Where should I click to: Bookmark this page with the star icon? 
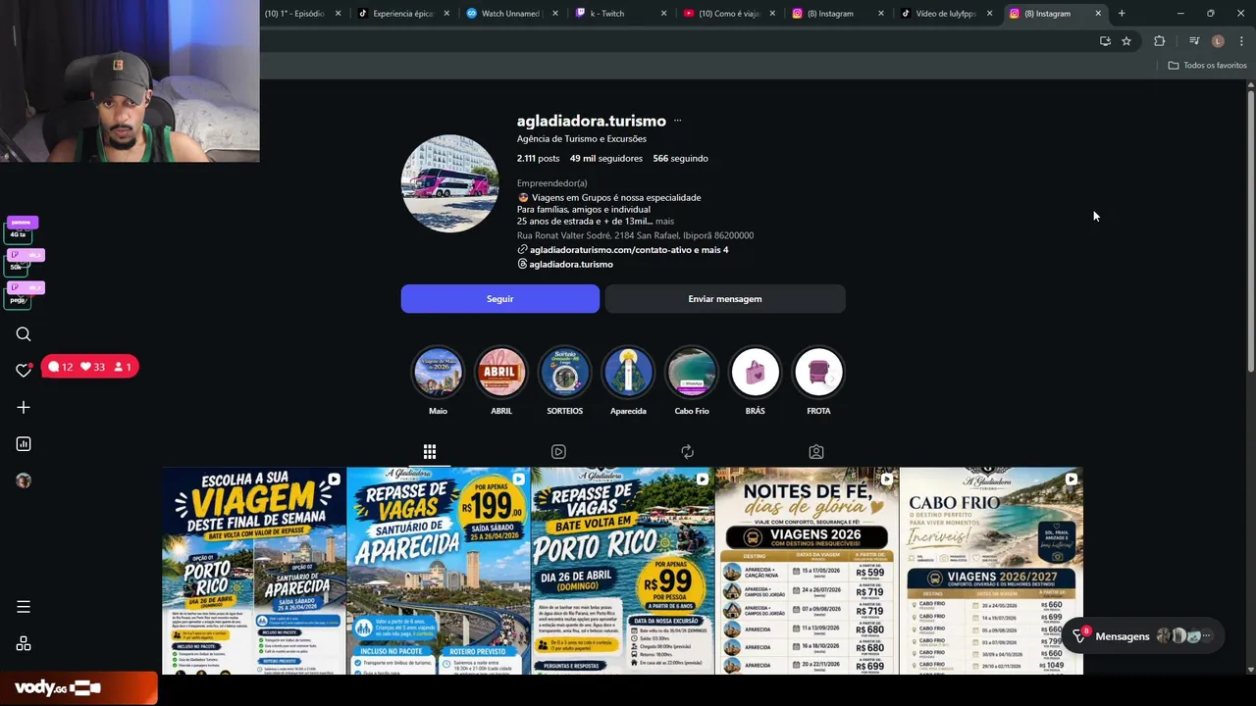tap(1126, 41)
